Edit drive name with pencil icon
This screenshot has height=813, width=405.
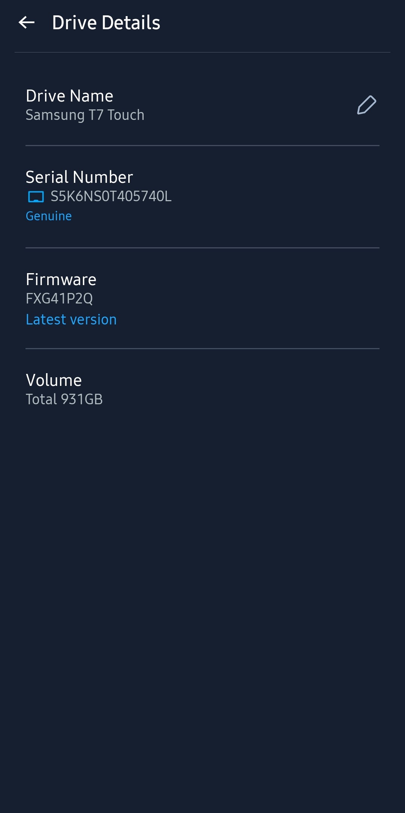(x=366, y=105)
